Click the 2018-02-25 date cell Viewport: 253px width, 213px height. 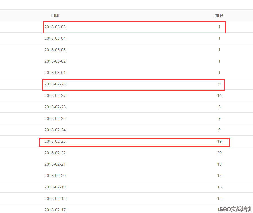point(55,118)
